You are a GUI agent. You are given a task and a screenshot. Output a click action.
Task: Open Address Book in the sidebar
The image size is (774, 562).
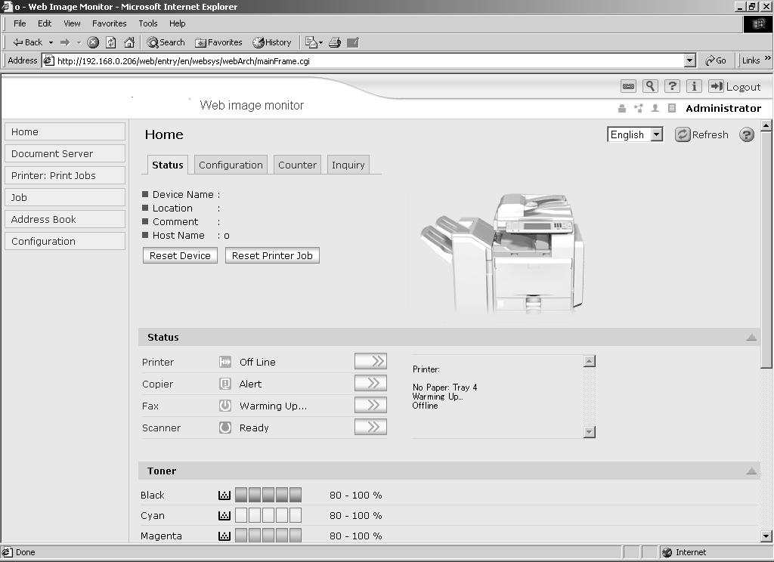(65, 219)
